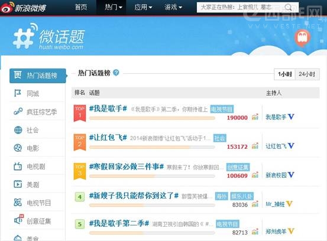Go to 首页 in top navigation
327x241 pixels.
click(81, 7)
